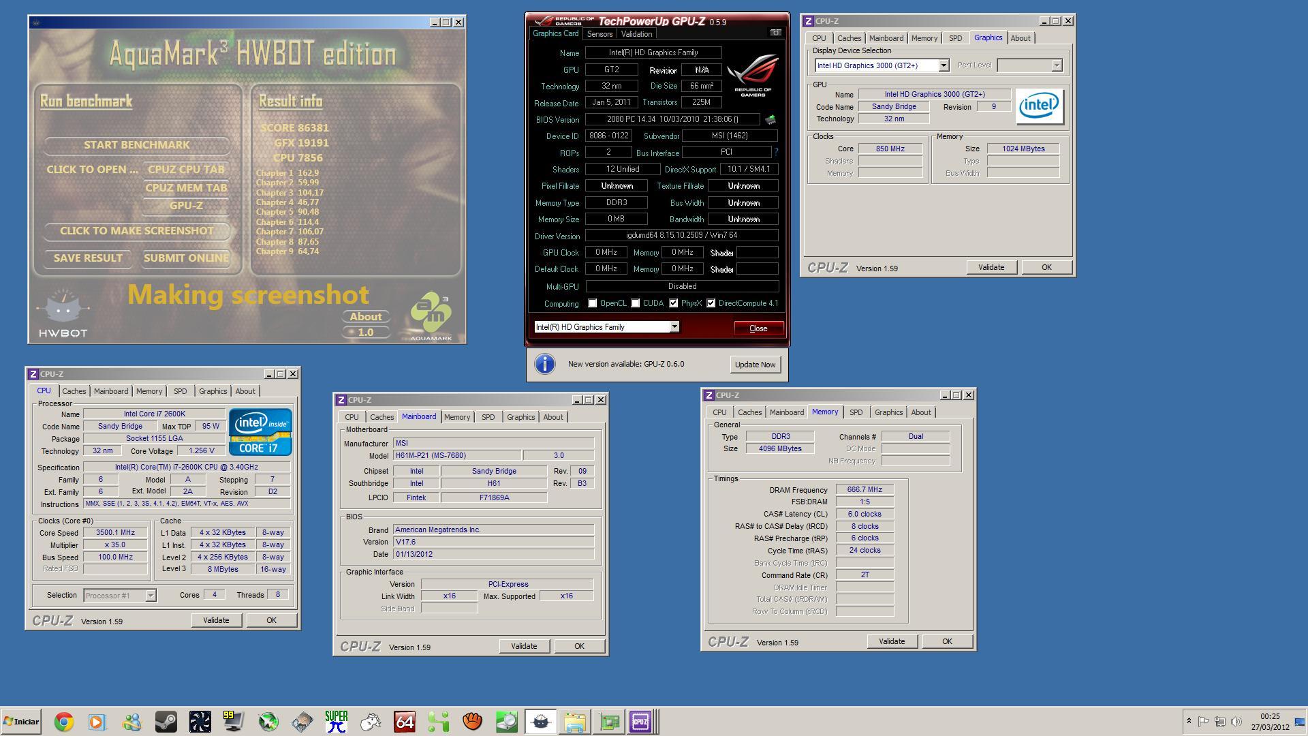This screenshot has height=736, width=1308.
Task: Switch to the purple CPU-Z taskbar button
Action: [x=641, y=722]
